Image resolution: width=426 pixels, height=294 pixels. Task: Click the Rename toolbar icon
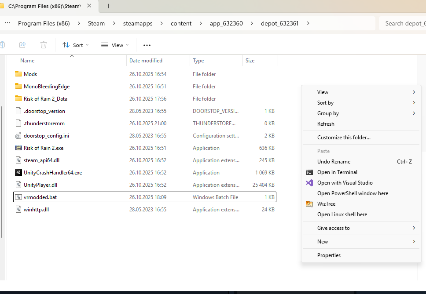[2, 45]
